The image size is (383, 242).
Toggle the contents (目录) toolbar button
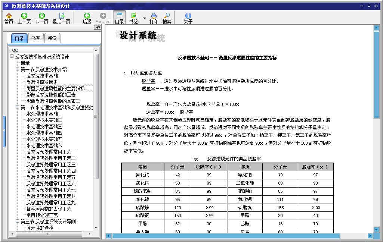click(119, 18)
